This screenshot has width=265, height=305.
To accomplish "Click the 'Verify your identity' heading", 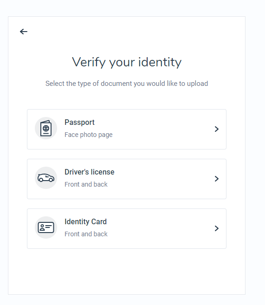I will [x=127, y=63].
